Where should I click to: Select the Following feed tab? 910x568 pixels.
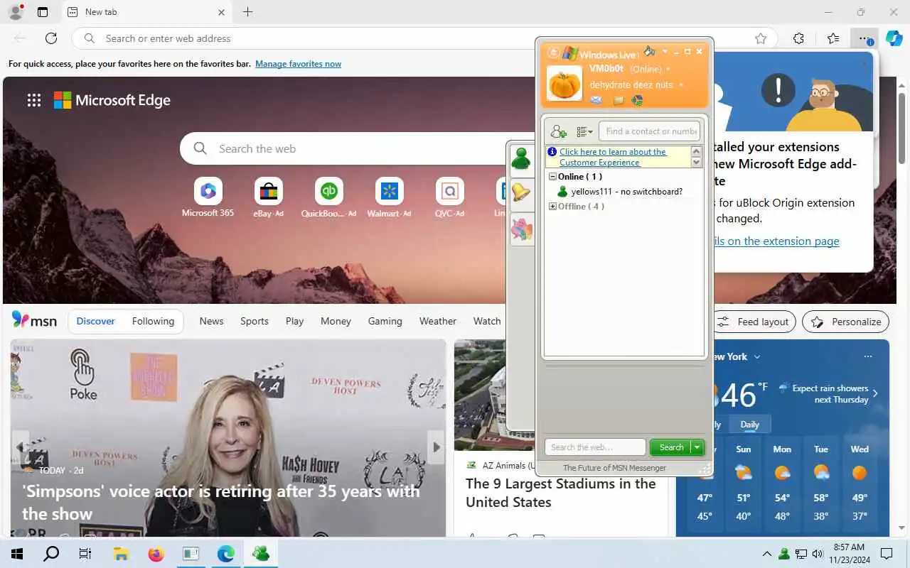click(153, 321)
